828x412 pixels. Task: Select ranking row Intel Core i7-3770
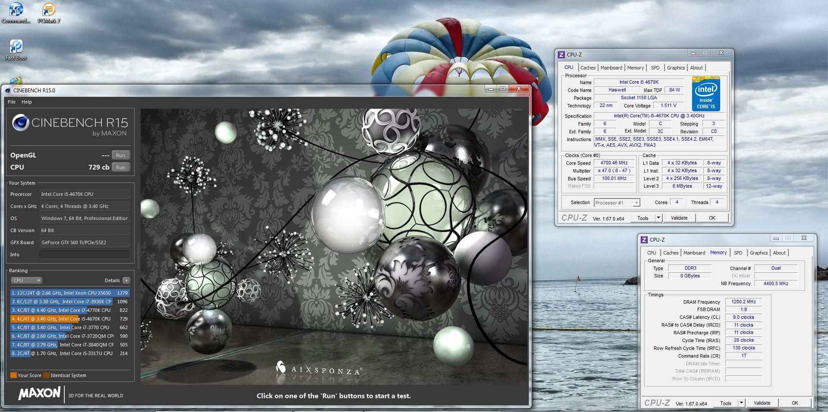[x=70, y=327]
